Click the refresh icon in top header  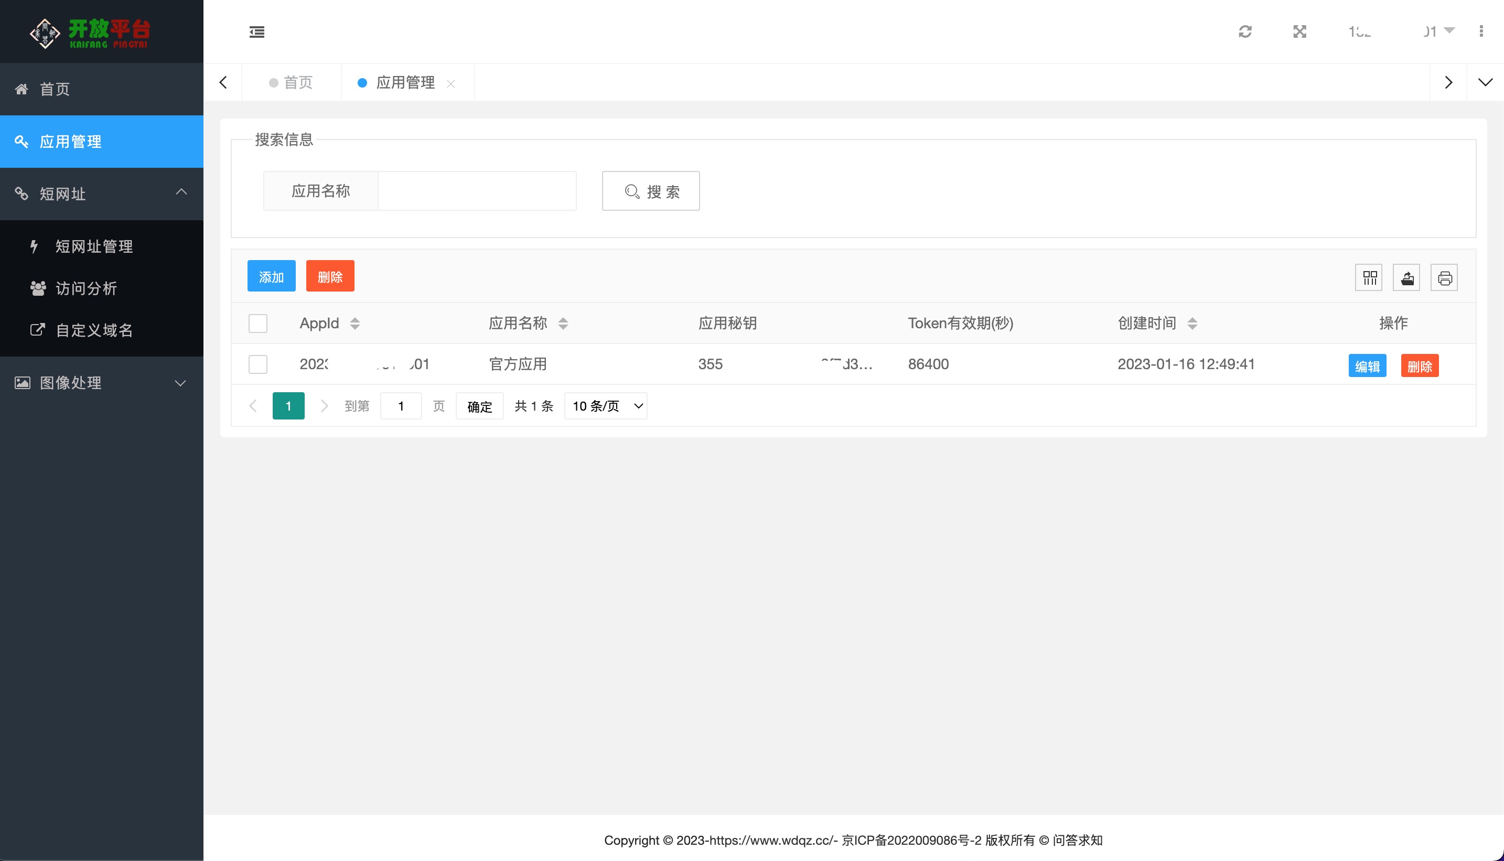click(1245, 31)
